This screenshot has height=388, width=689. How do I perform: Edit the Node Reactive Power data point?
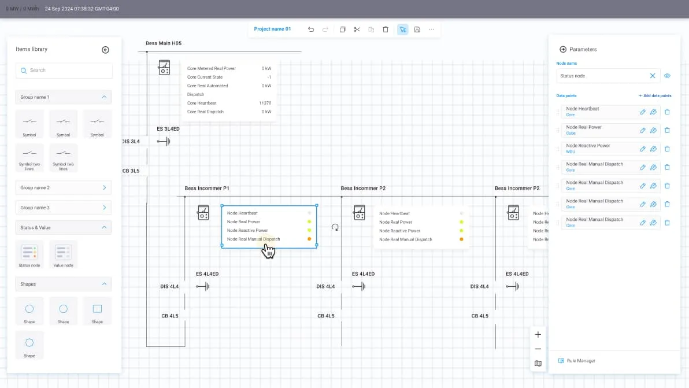642,149
